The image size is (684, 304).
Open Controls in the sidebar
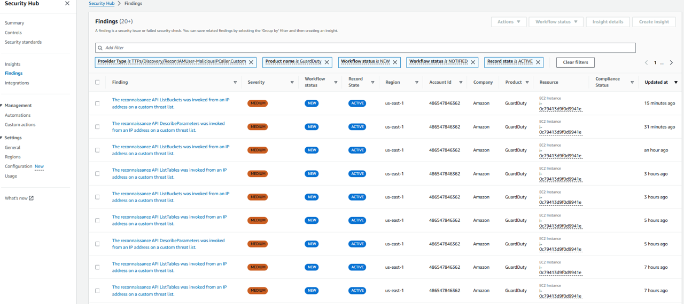(x=13, y=33)
